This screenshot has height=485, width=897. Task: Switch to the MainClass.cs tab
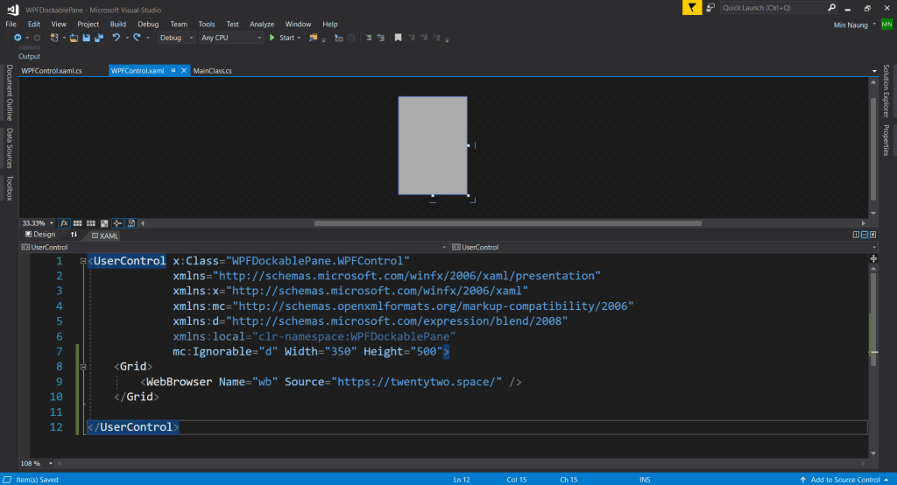[x=212, y=70]
